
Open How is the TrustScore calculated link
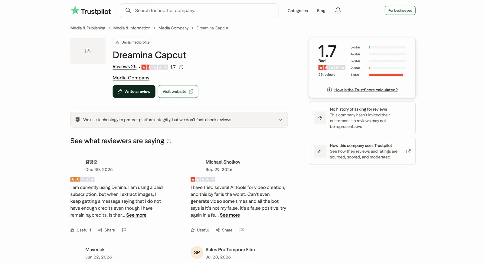coord(366,90)
